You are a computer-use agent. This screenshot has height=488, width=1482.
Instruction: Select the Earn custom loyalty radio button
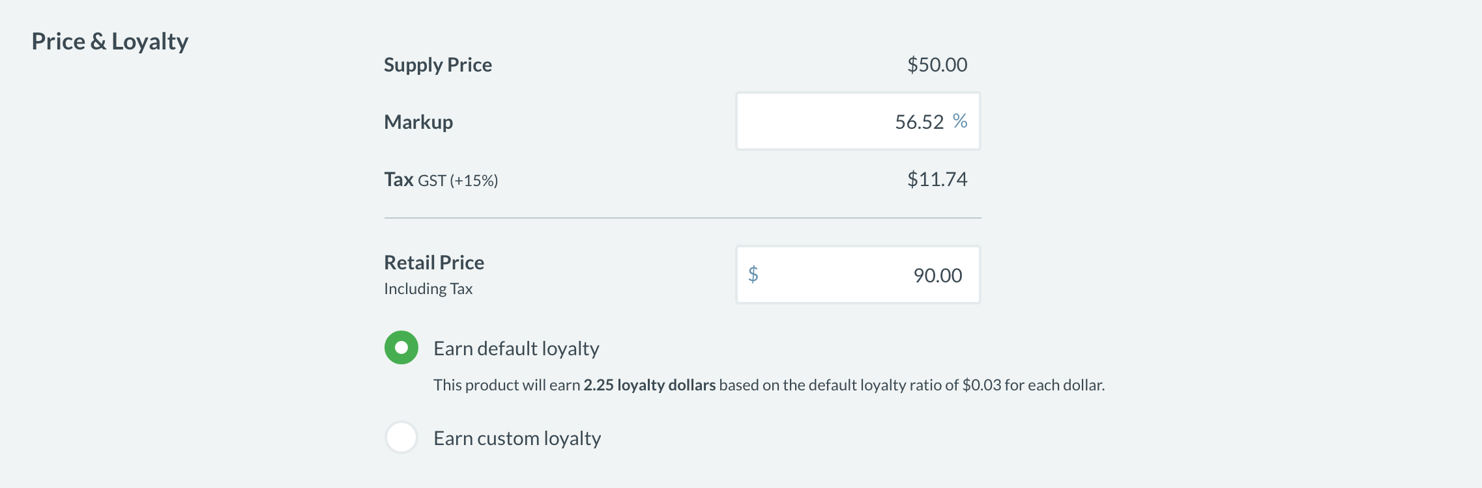tap(401, 437)
